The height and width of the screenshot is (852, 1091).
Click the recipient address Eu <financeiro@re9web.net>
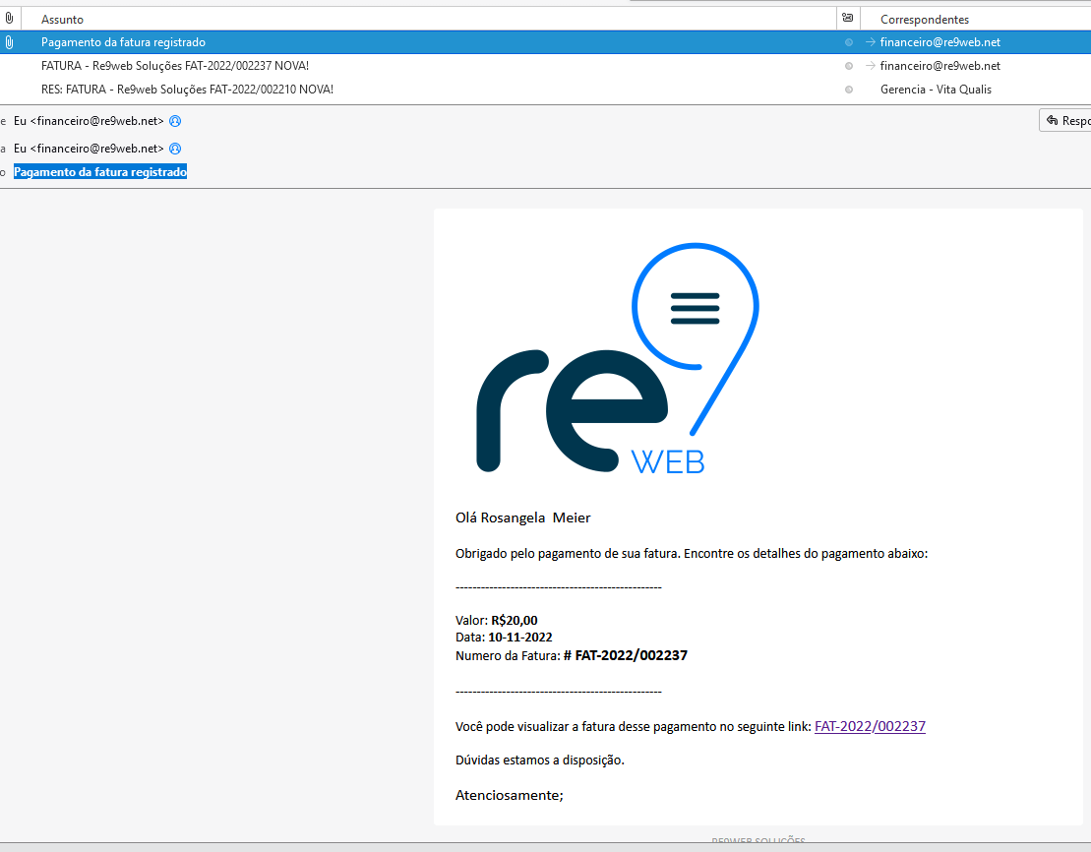(x=89, y=149)
